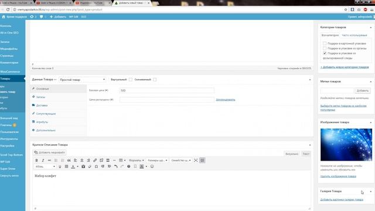Click the Schedule sale price link
375x211 pixels.
point(225,100)
